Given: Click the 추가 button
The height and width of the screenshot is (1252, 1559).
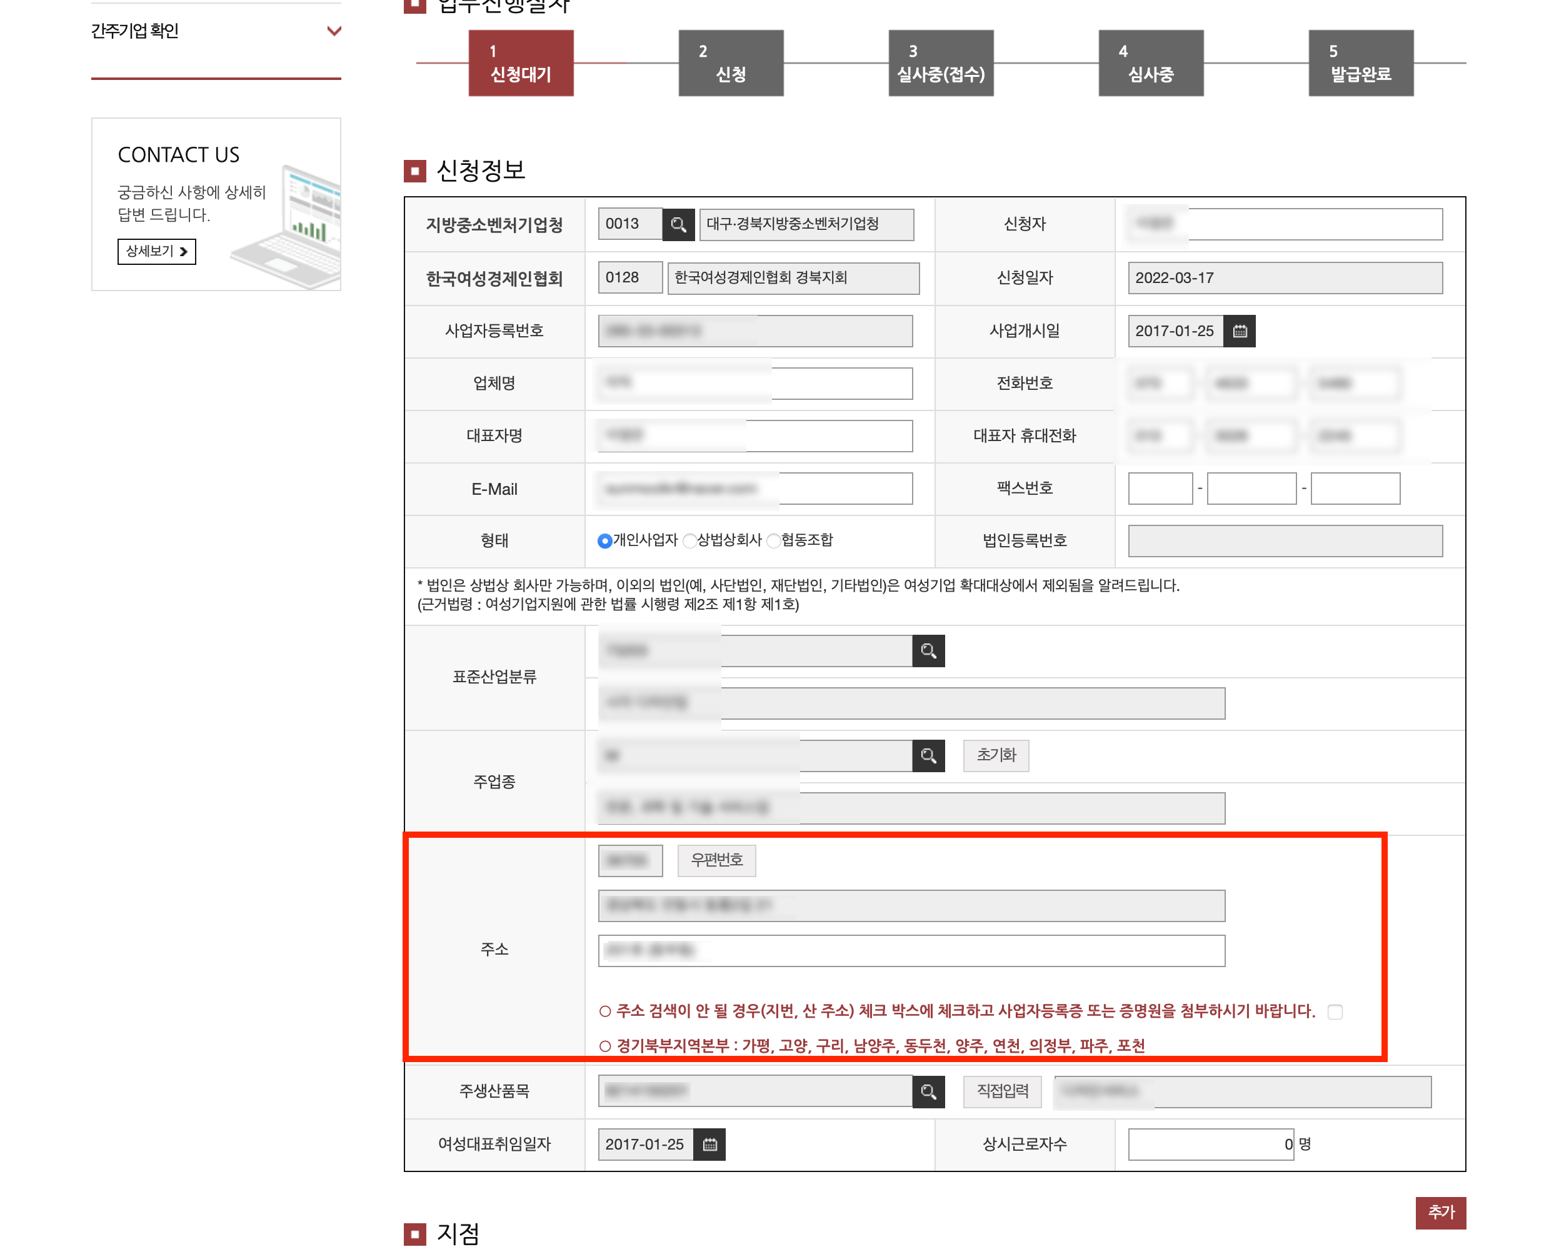Looking at the screenshot, I should pyautogui.click(x=1440, y=1212).
